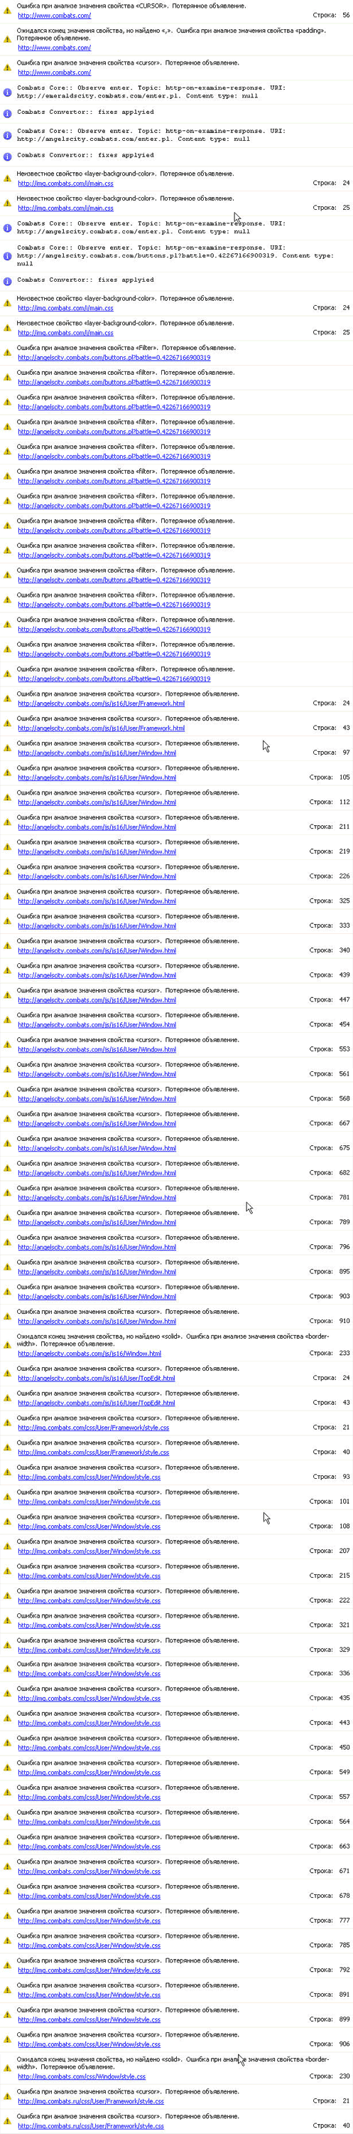Image resolution: width=353 pixels, height=2134 pixels.
Task: Open Window/style.css link in the Строка 101 row
Action: tap(89, 1502)
